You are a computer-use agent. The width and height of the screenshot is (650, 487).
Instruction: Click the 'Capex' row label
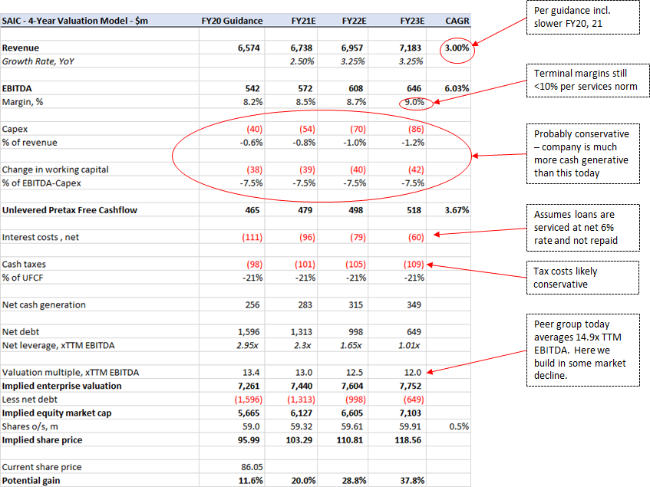(15, 129)
